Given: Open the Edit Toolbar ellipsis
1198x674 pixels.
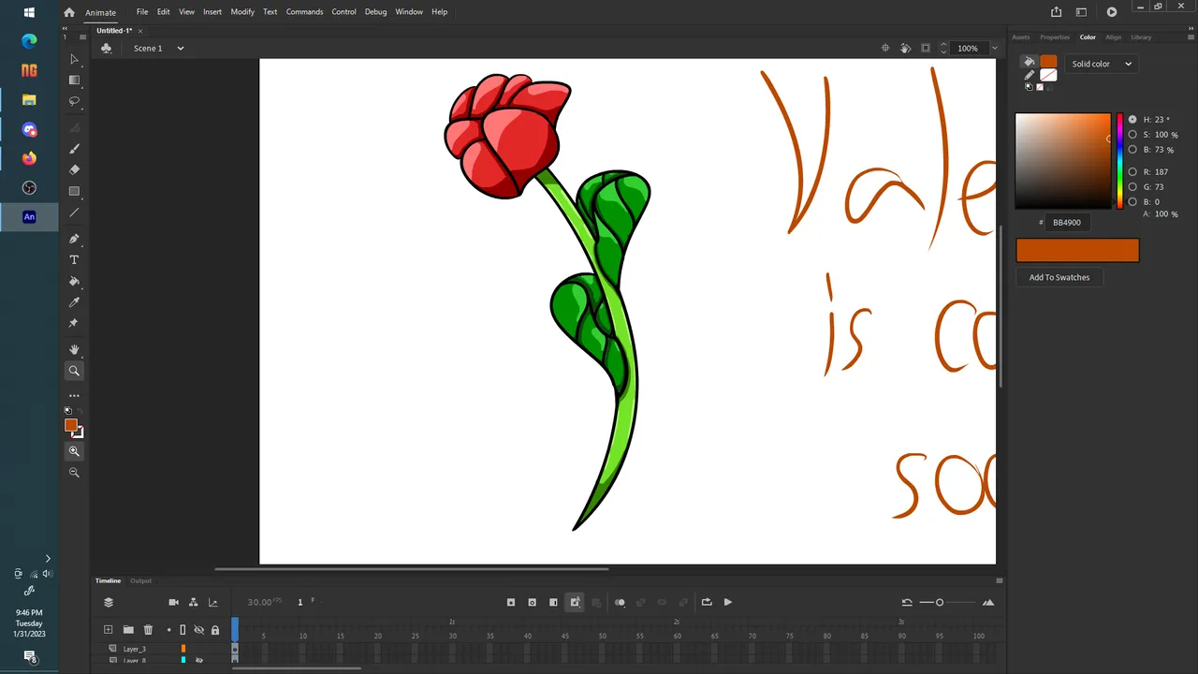Looking at the screenshot, I should click(x=74, y=396).
